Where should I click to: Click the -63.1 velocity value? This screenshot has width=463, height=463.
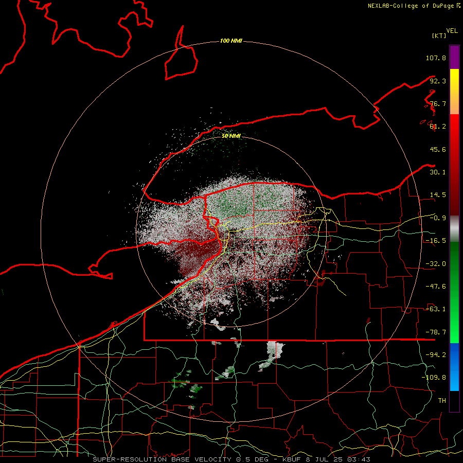point(436,309)
